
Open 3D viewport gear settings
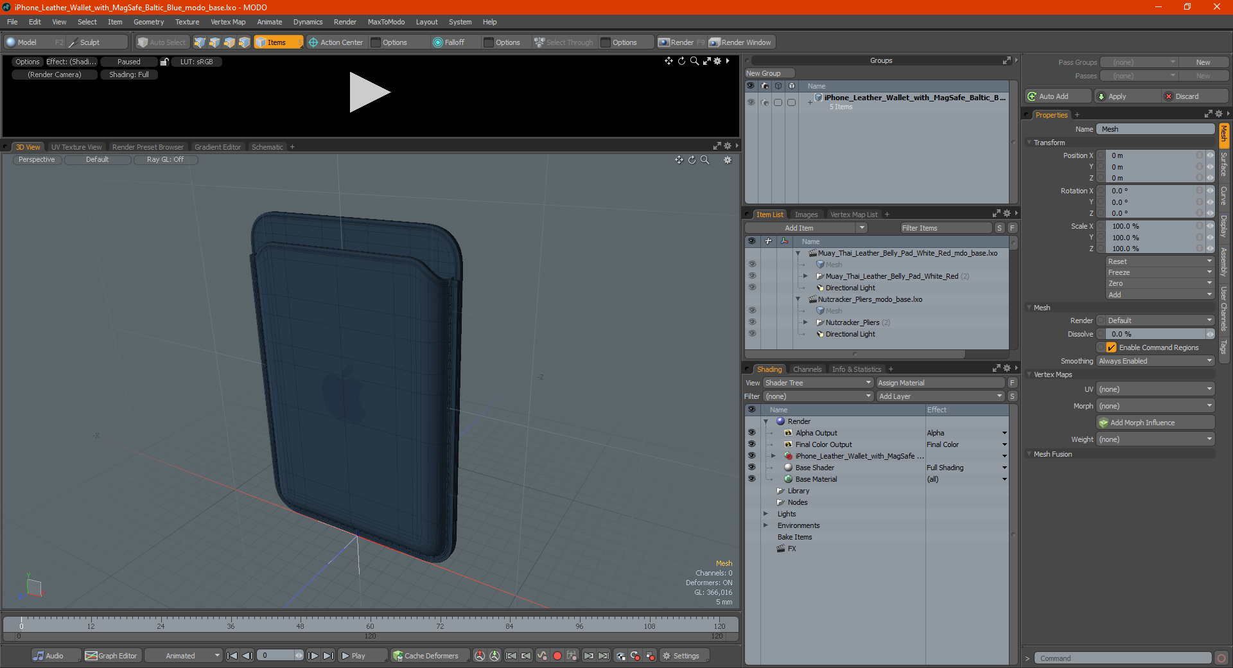pos(728,160)
